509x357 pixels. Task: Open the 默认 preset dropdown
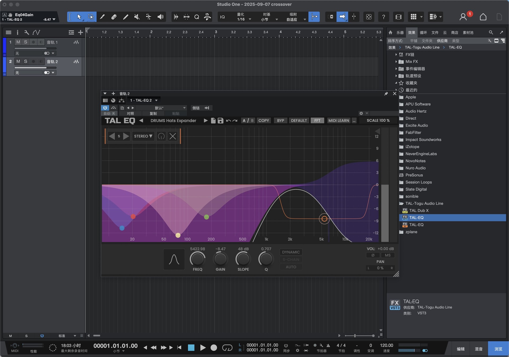[161, 108]
